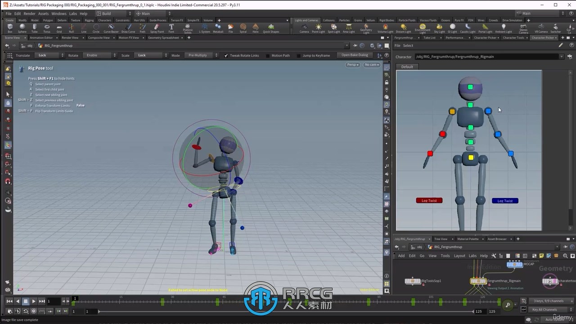Add a Point Light from shelf

tap(318, 28)
